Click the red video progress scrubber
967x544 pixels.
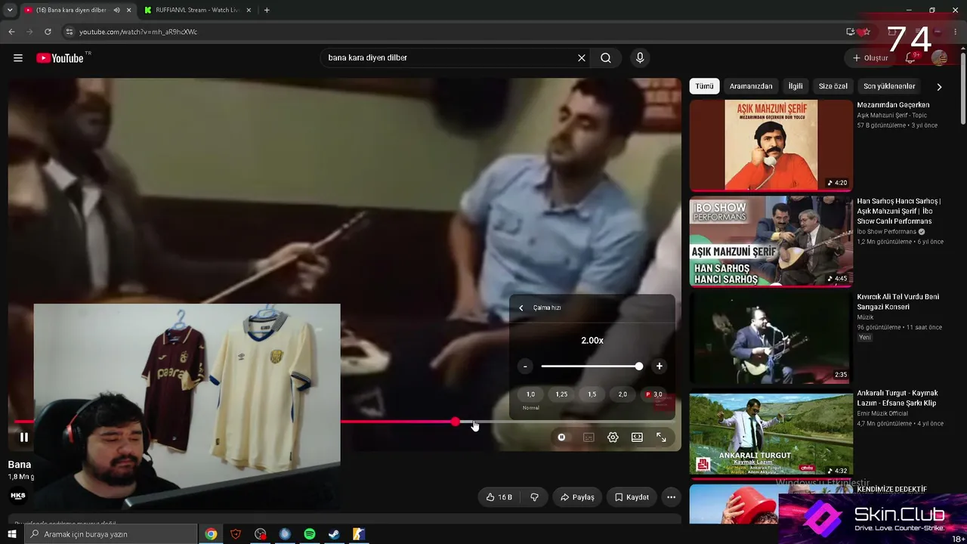click(x=456, y=422)
